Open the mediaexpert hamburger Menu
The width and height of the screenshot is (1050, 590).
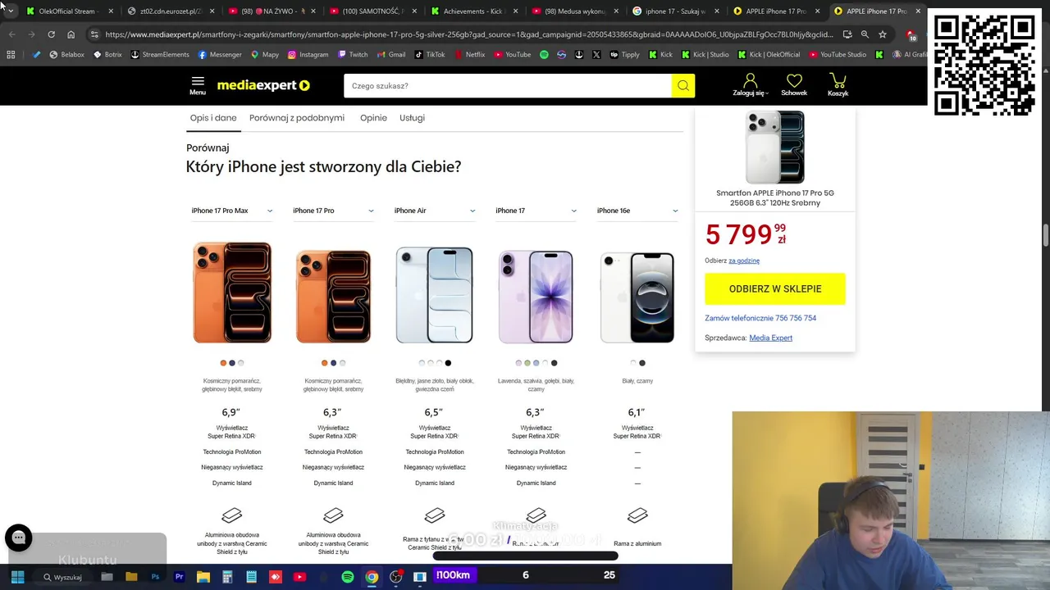pos(198,85)
